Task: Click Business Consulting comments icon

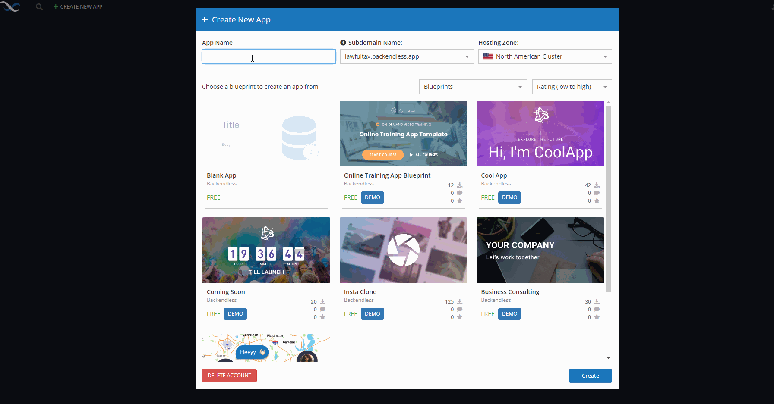Action: (x=597, y=310)
